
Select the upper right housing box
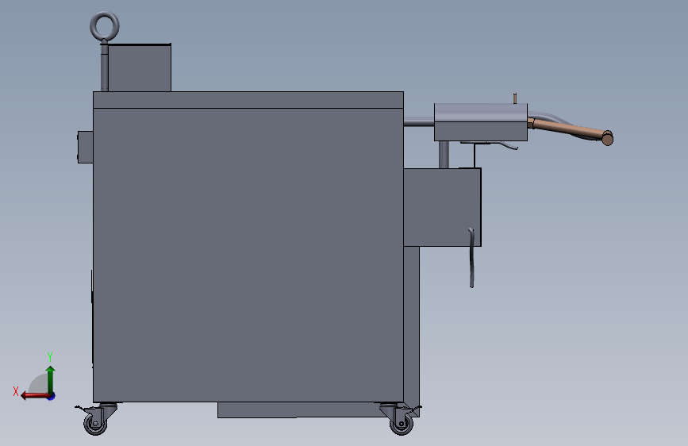pyautogui.click(x=481, y=122)
